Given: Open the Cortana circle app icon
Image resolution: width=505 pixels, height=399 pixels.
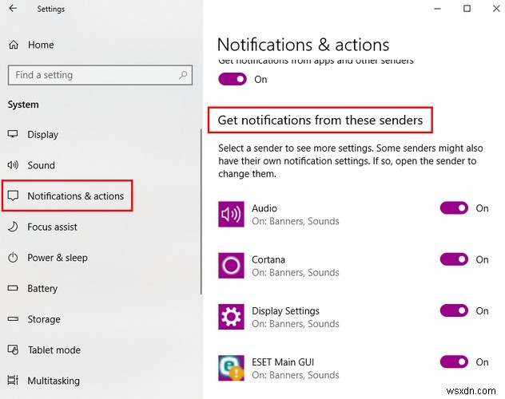Looking at the screenshot, I should tap(231, 266).
